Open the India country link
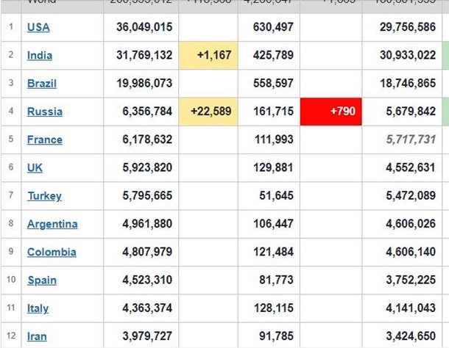The width and height of the screenshot is (449, 348). tap(40, 56)
